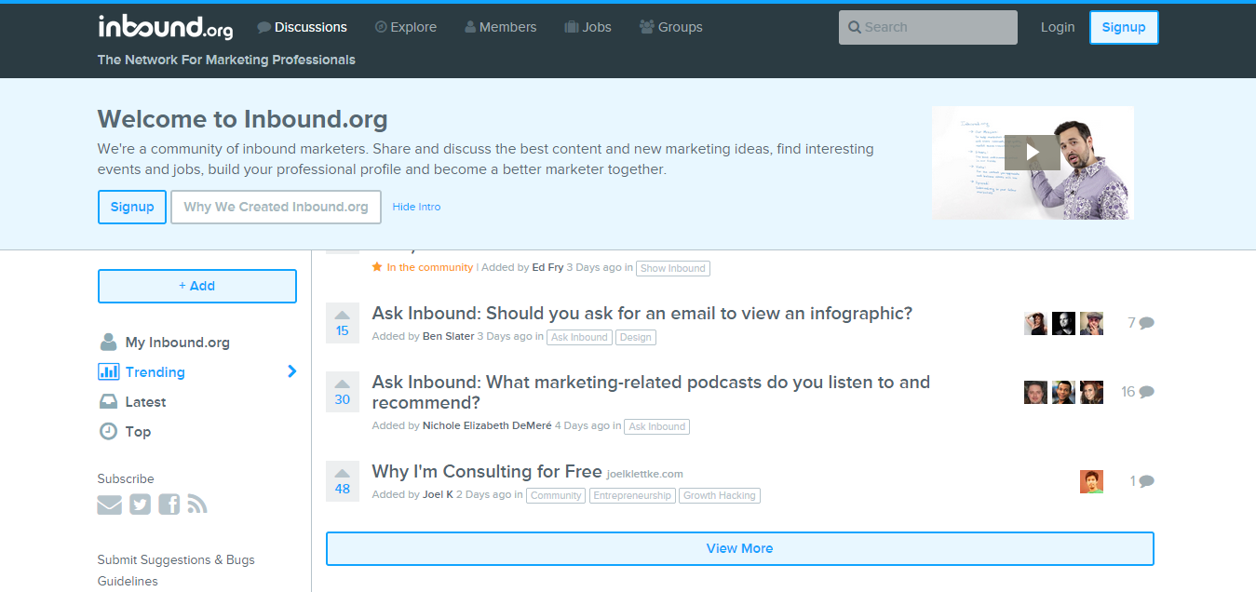The height and width of the screenshot is (592, 1256).
Task: Subscribe via the email icon
Action: (x=110, y=505)
